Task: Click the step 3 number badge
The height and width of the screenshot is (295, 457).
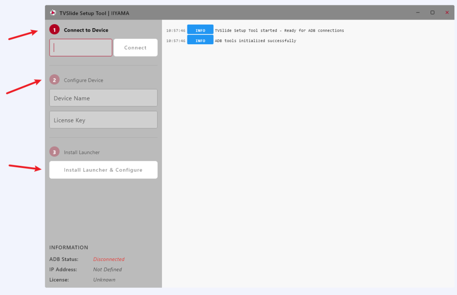Action: (54, 152)
